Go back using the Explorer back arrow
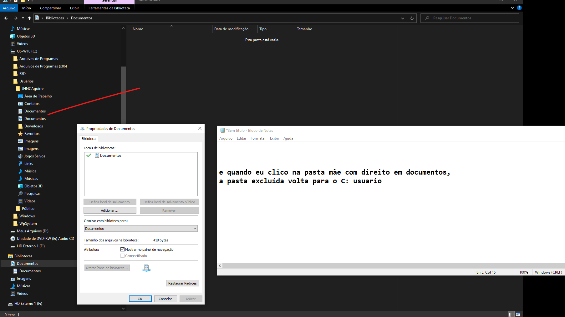 tap(6, 18)
